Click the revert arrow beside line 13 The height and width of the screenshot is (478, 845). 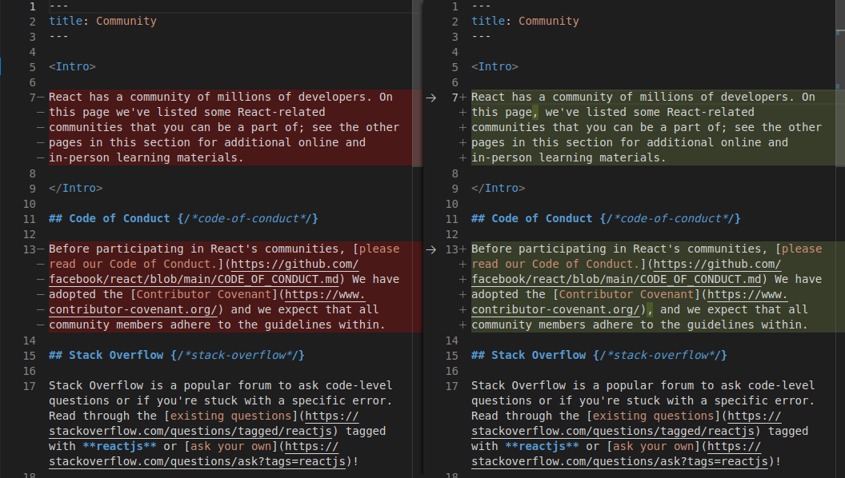coord(431,249)
